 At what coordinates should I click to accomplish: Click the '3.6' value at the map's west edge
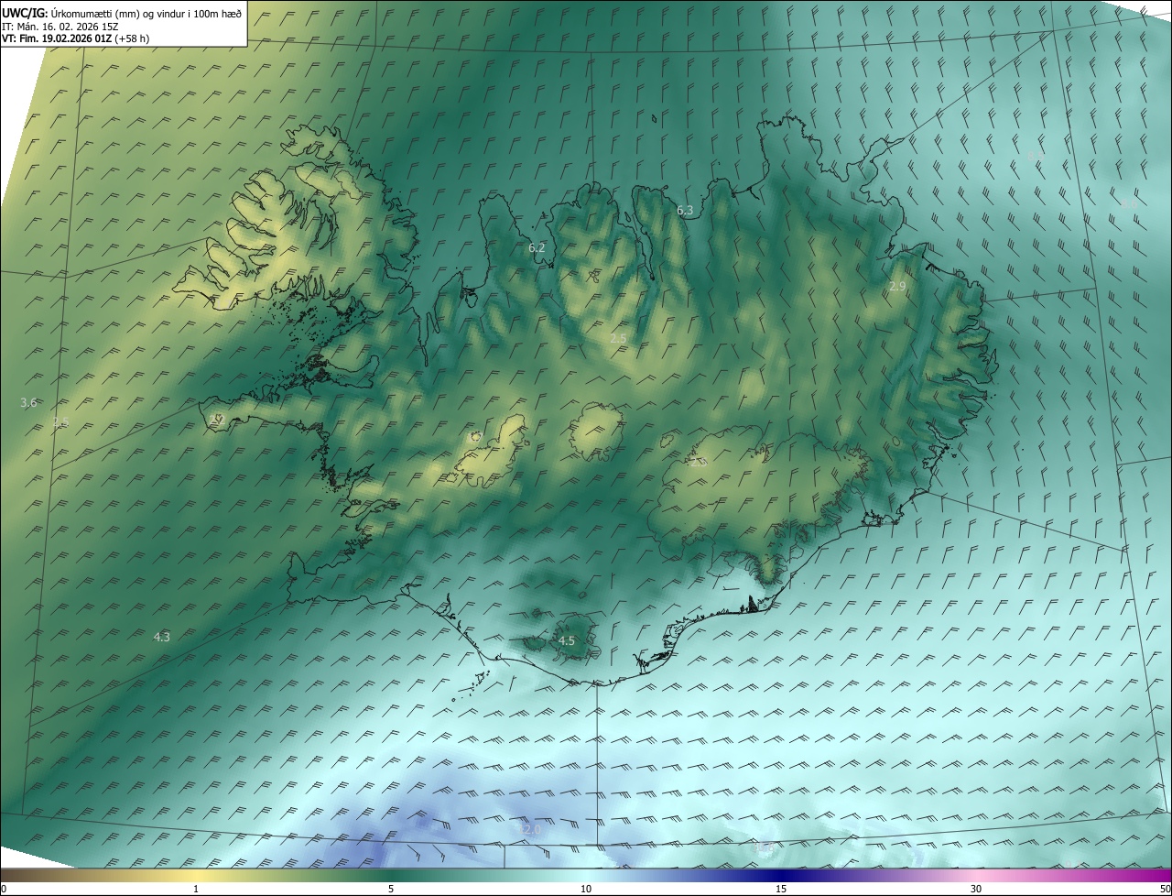pyautogui.click(x=28, y=403)
